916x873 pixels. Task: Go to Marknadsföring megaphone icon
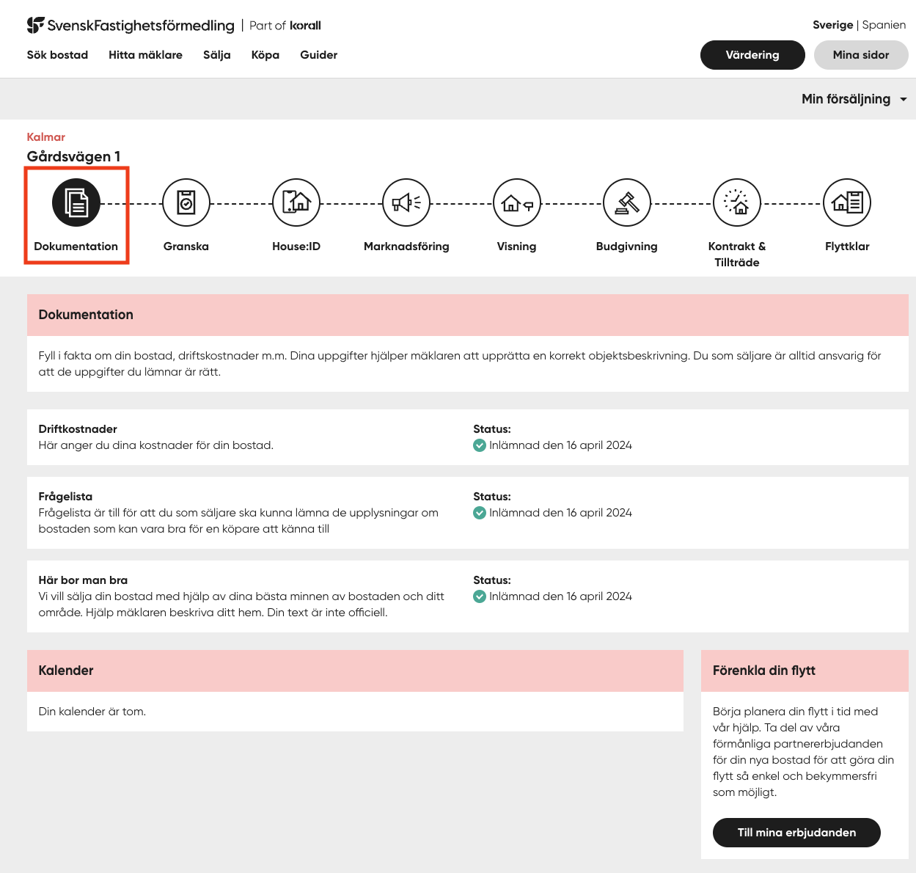pyautogui.click(x=406, y=203)
